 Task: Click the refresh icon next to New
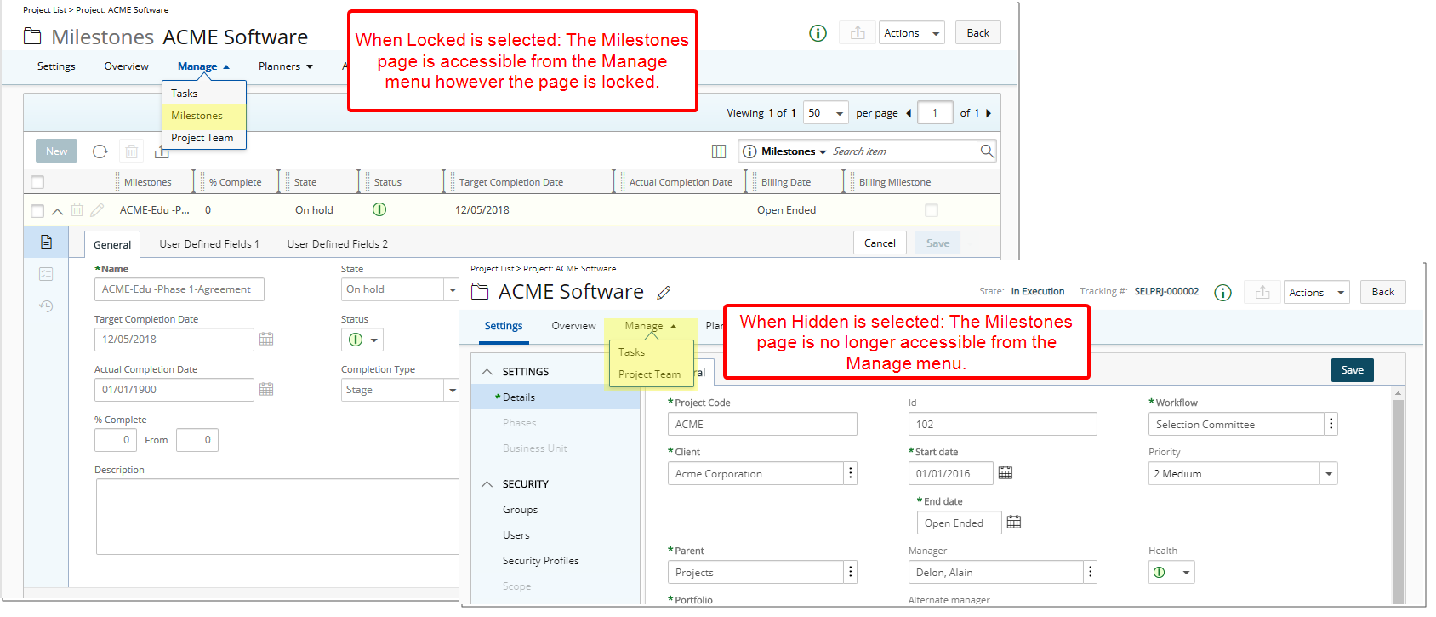100,151
